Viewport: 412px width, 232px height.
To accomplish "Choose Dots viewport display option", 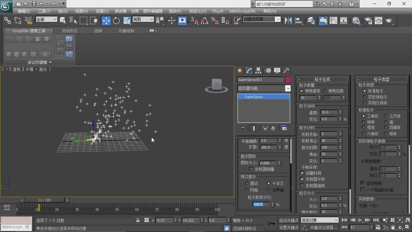I will tap(247, 183).
